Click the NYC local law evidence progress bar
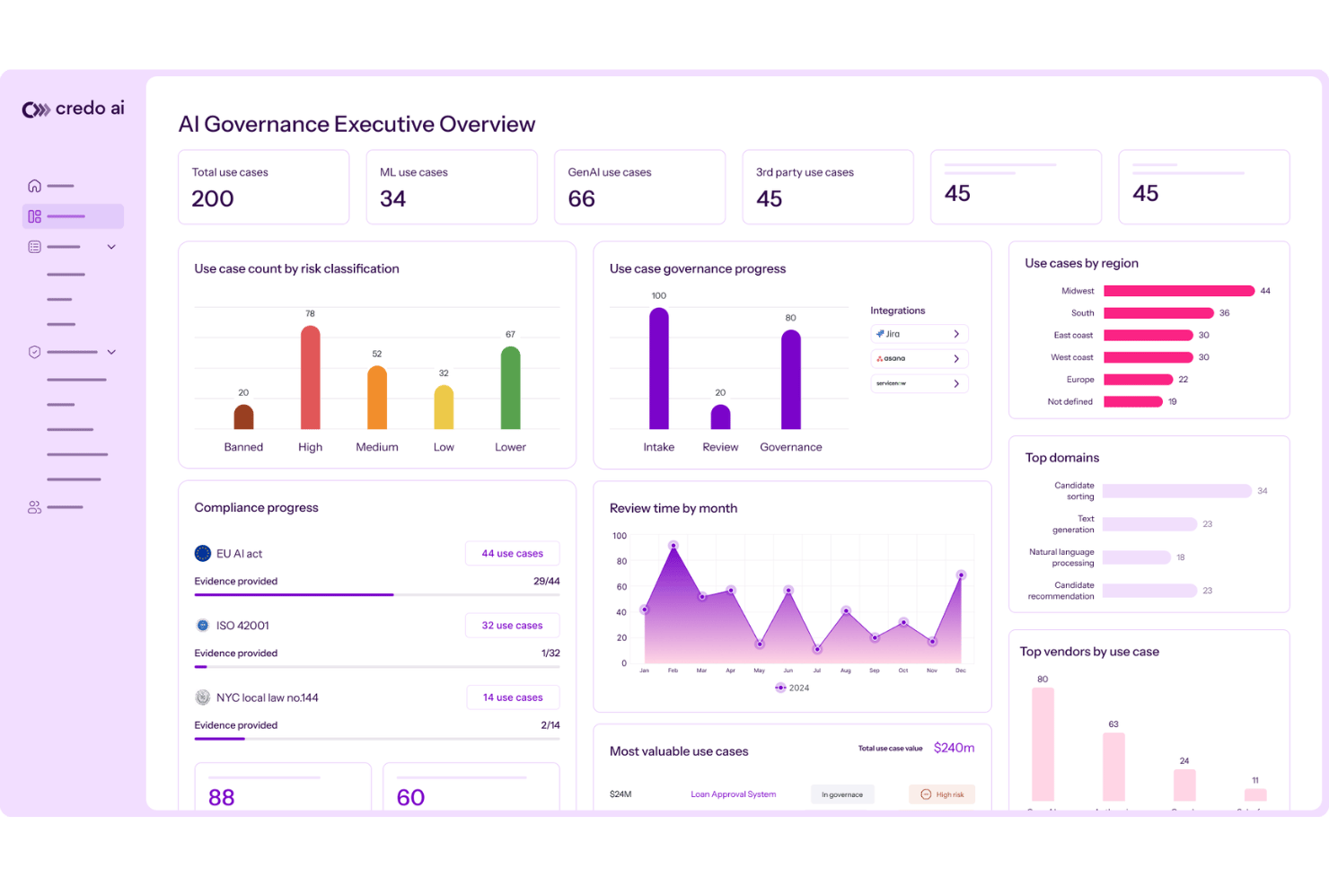The image size is (1329, 886). (377, 738)
